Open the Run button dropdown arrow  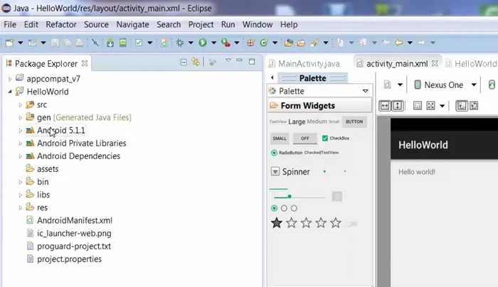click(x=213, y=43)
